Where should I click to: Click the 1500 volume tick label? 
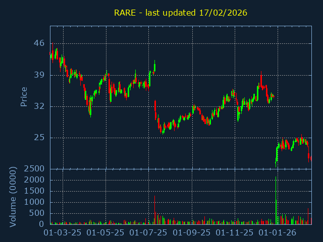point(35,191)
